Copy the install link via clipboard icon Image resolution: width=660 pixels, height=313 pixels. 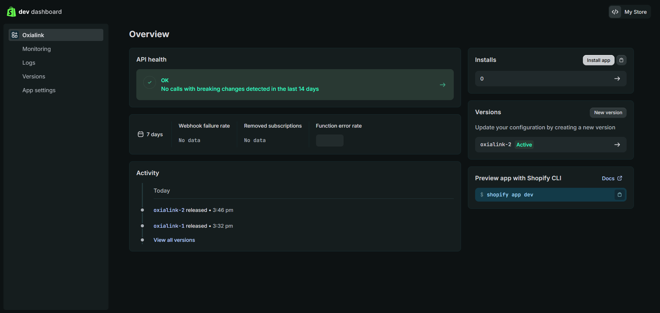(621, 60)
